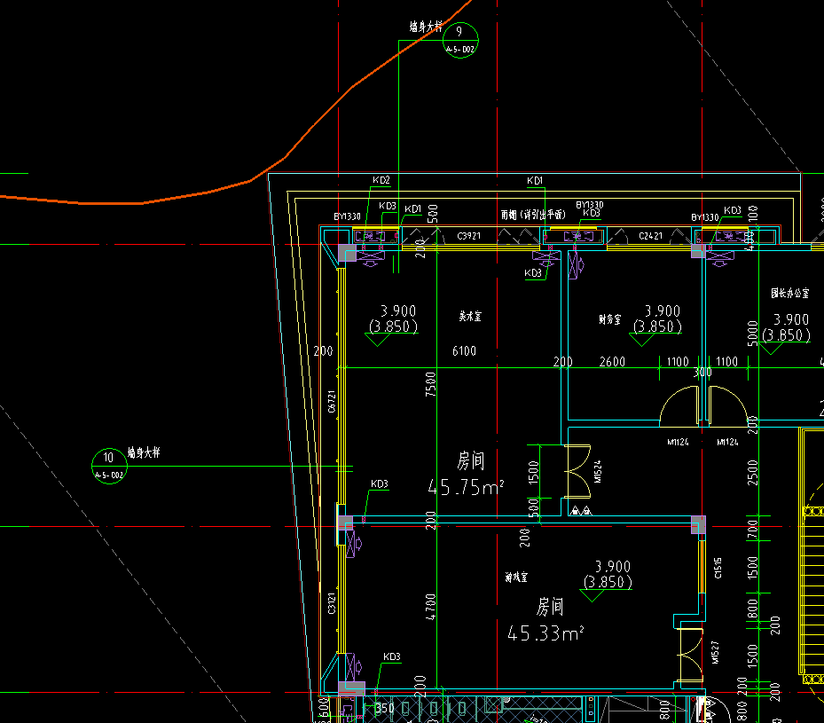This screenshot has height=723, width=824.
Task: Select the (3.850) value in 游戏室
Action: pyautogui.click(x=608, y=582)
